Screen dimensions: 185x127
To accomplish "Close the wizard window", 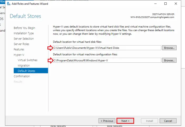I will (176, 4).
